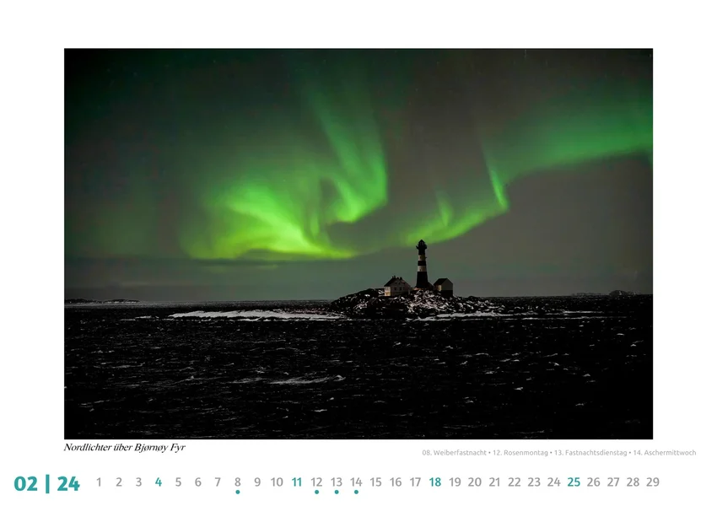Click the aurora lighthouse photo
The height and width of the screenshot is (506, 717).
tap(358, 244)
